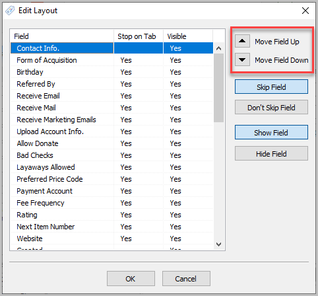The height and width of the screenshot is (296, 318).
Task: Click the scrollbar down arrow in field list
Action: [x=218, y=244]
